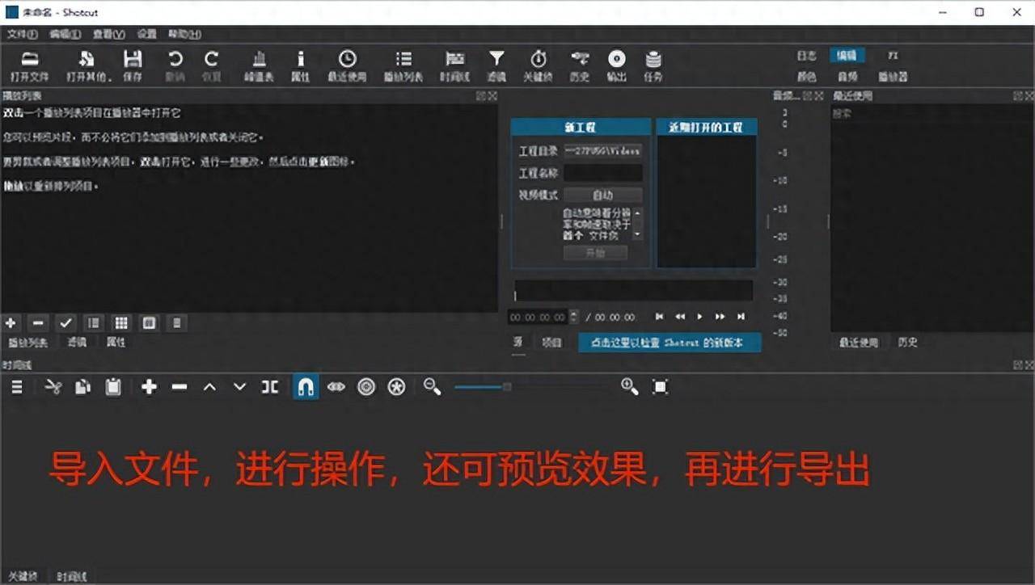Select the Logging (日志) layout button
Image resolution: width=1035 pixels, height=585 pixels.
point(806,56)
